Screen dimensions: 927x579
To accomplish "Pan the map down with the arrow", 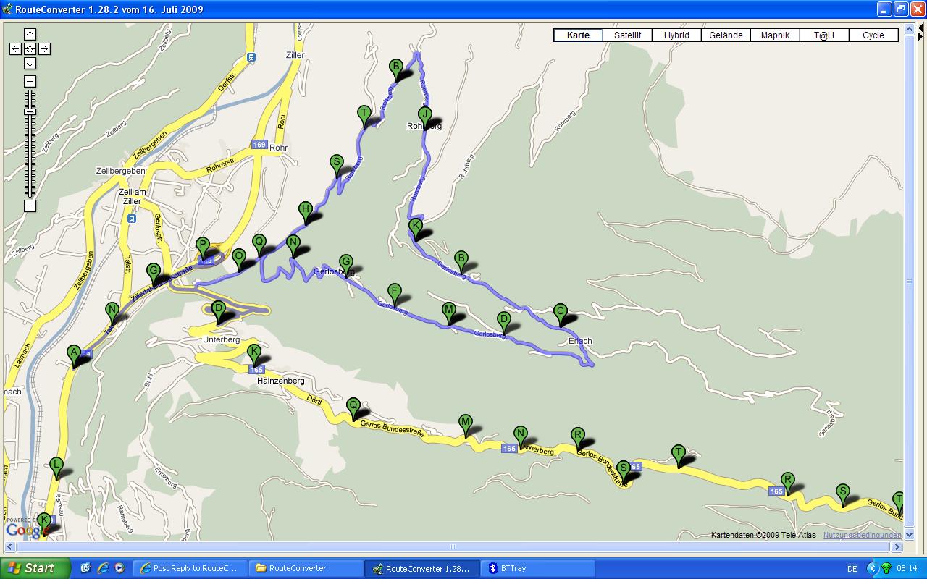I will [x=30, y=63].
